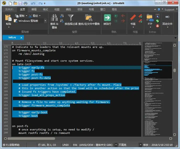The width and height of the screenshot is (180, 149).
Task: Expand the 复制 copy dropdown arrow
Action: (x=26, y=16)
